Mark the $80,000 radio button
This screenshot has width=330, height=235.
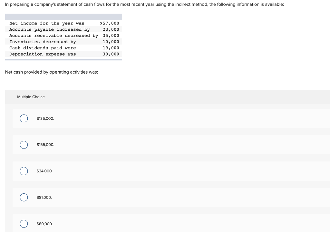pyautogui.click(x=24, y=224)
